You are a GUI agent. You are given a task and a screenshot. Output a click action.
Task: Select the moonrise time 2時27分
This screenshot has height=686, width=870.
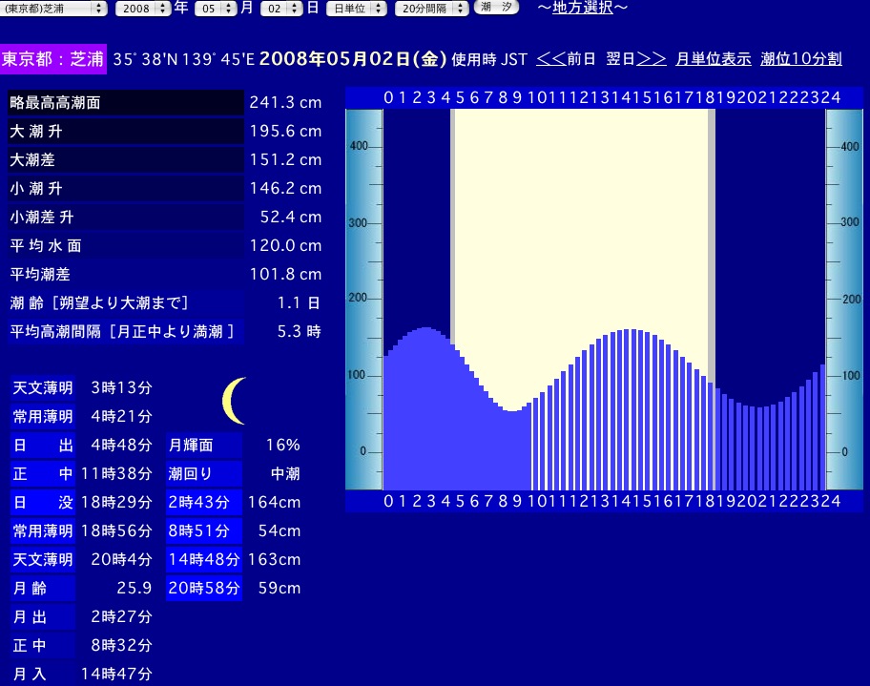(x=121, y=616)
